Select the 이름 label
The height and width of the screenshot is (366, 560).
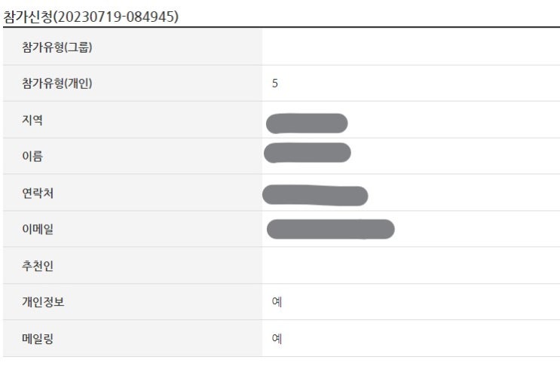click(x=32, y=157)
